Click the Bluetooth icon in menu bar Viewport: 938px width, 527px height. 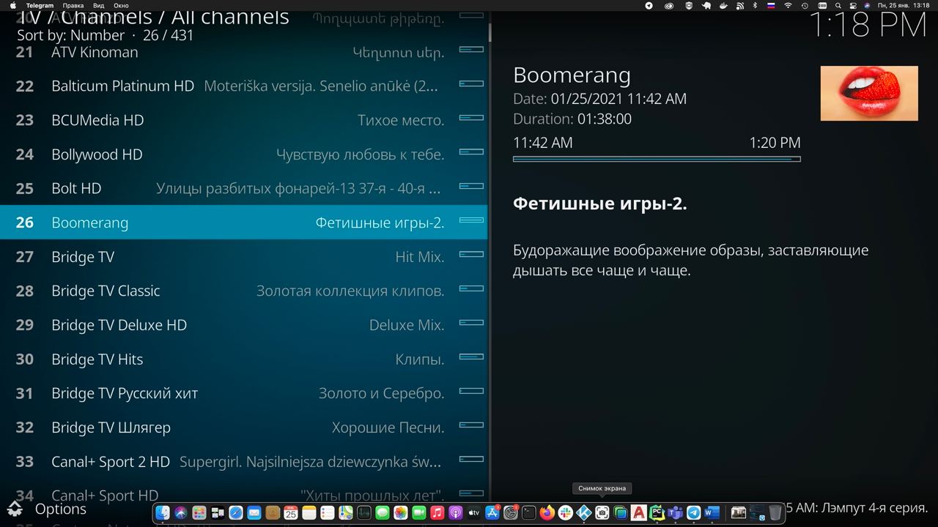tap(755, 5)
